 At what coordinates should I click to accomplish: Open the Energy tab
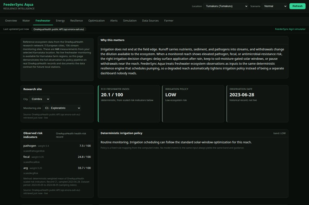pyautogui.click(x=60, y=21)
